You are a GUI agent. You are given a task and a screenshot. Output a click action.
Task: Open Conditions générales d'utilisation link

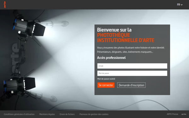pyautogui.click(x=19, y=114)
